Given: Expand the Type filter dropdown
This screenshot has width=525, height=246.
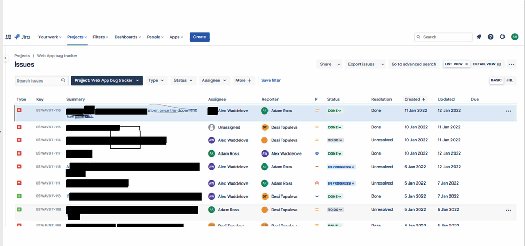Looking at the screenshot, I should point(157,80).
